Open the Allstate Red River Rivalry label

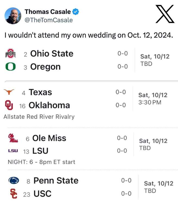click(x=39, y=117)
